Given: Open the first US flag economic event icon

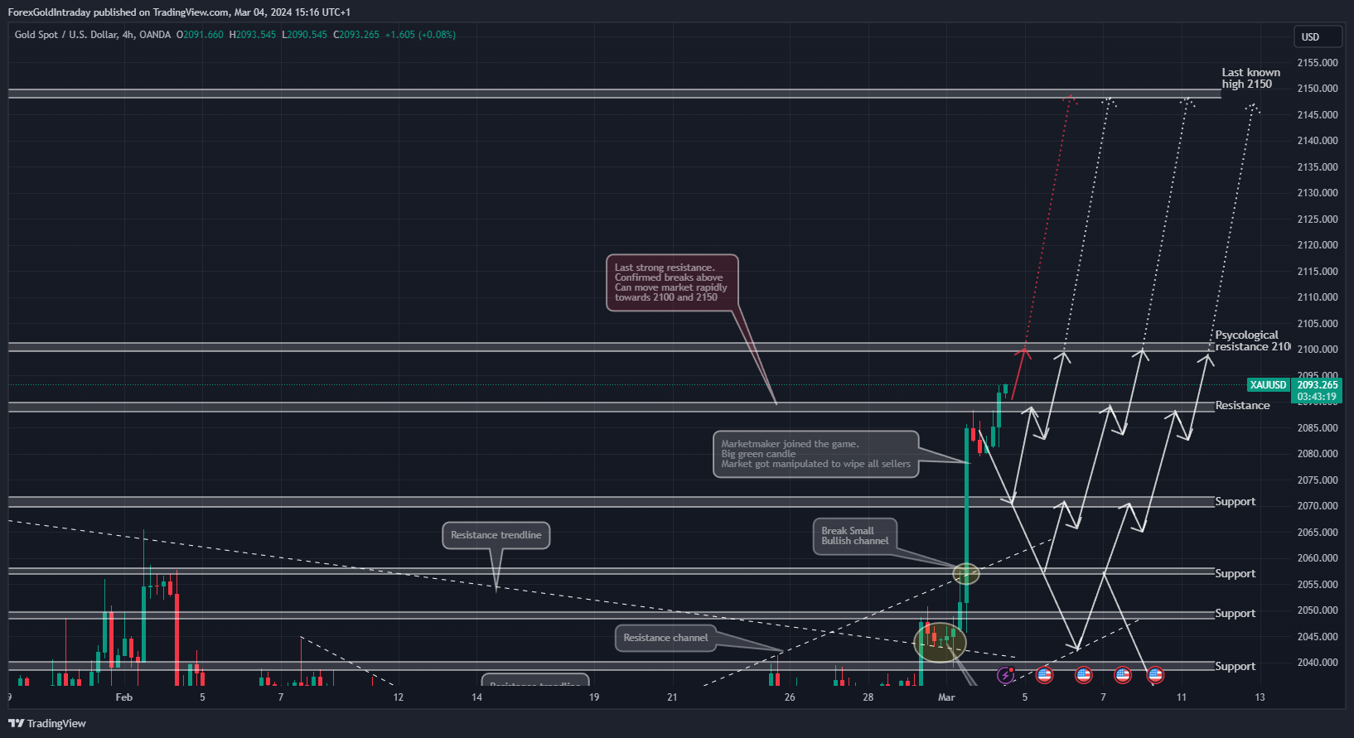Looking at the screenshot, I should pos(1045,675).
